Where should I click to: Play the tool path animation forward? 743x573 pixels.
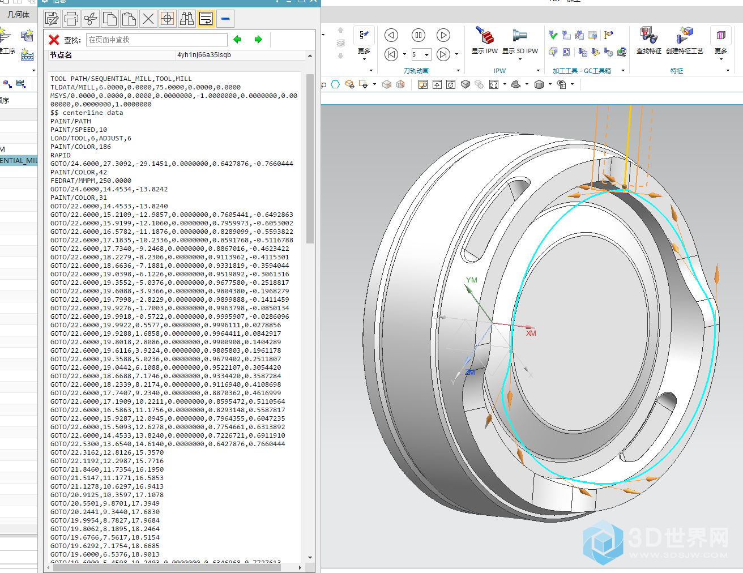pyautogui.click(x=443, y=35)
